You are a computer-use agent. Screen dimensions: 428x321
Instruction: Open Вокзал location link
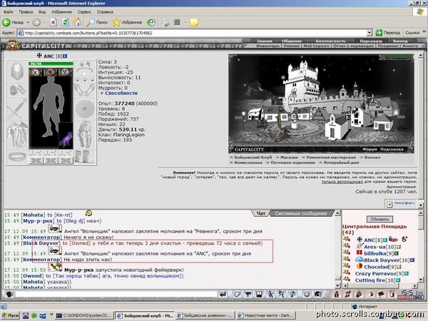tap(372, 157)
